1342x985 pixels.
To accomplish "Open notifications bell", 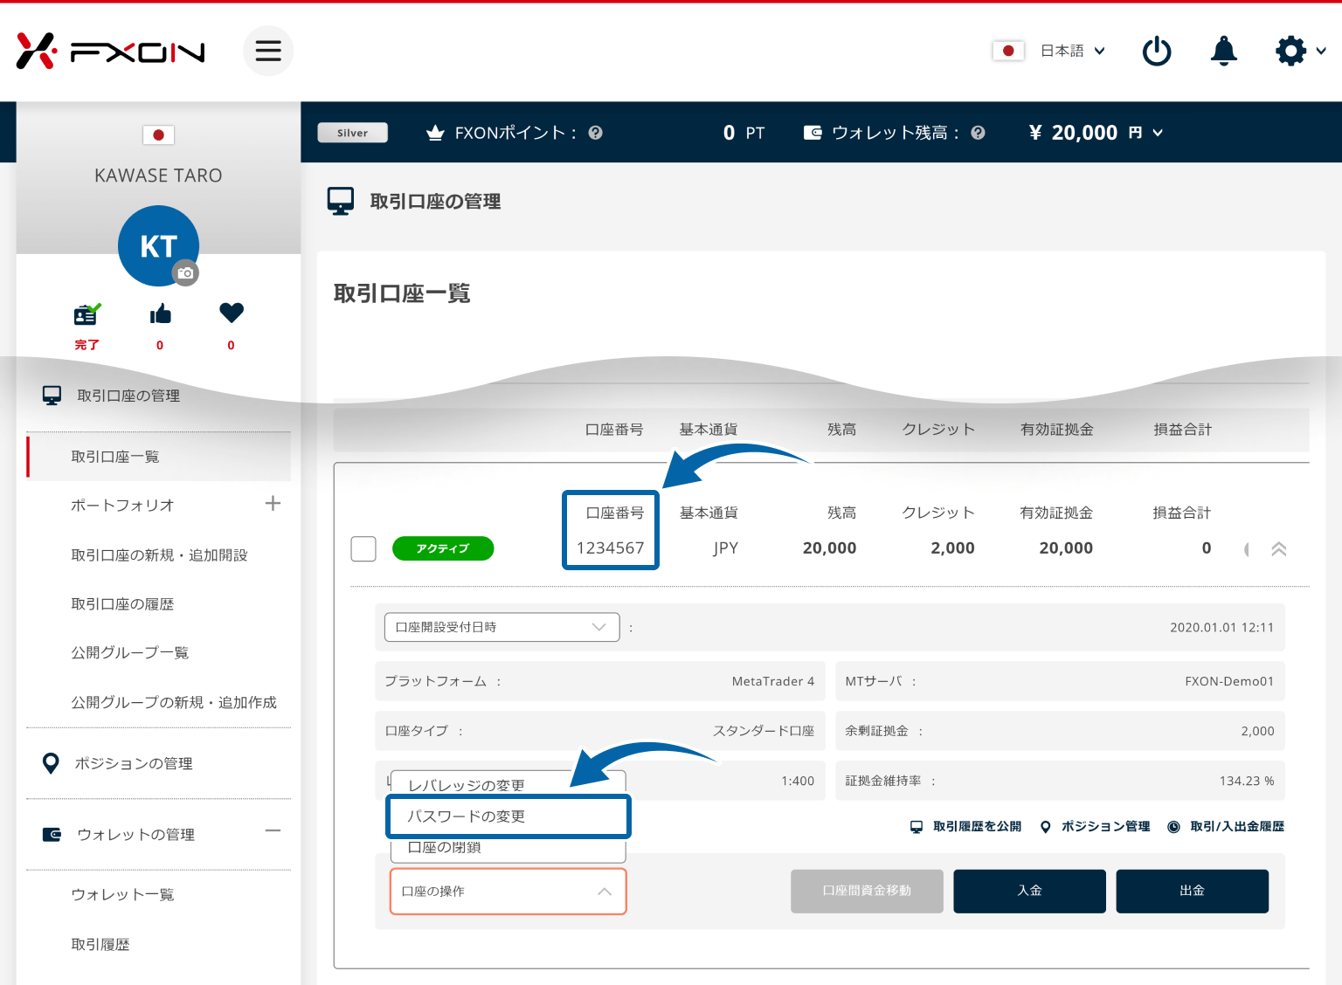I will (1223, 51).
